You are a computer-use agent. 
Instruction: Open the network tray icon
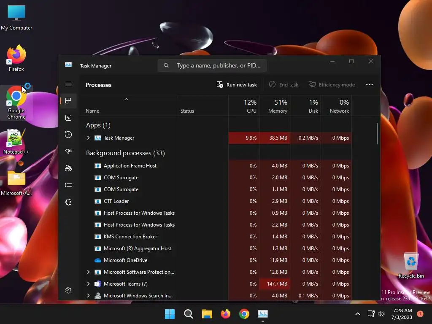click(x=371, y=314)
